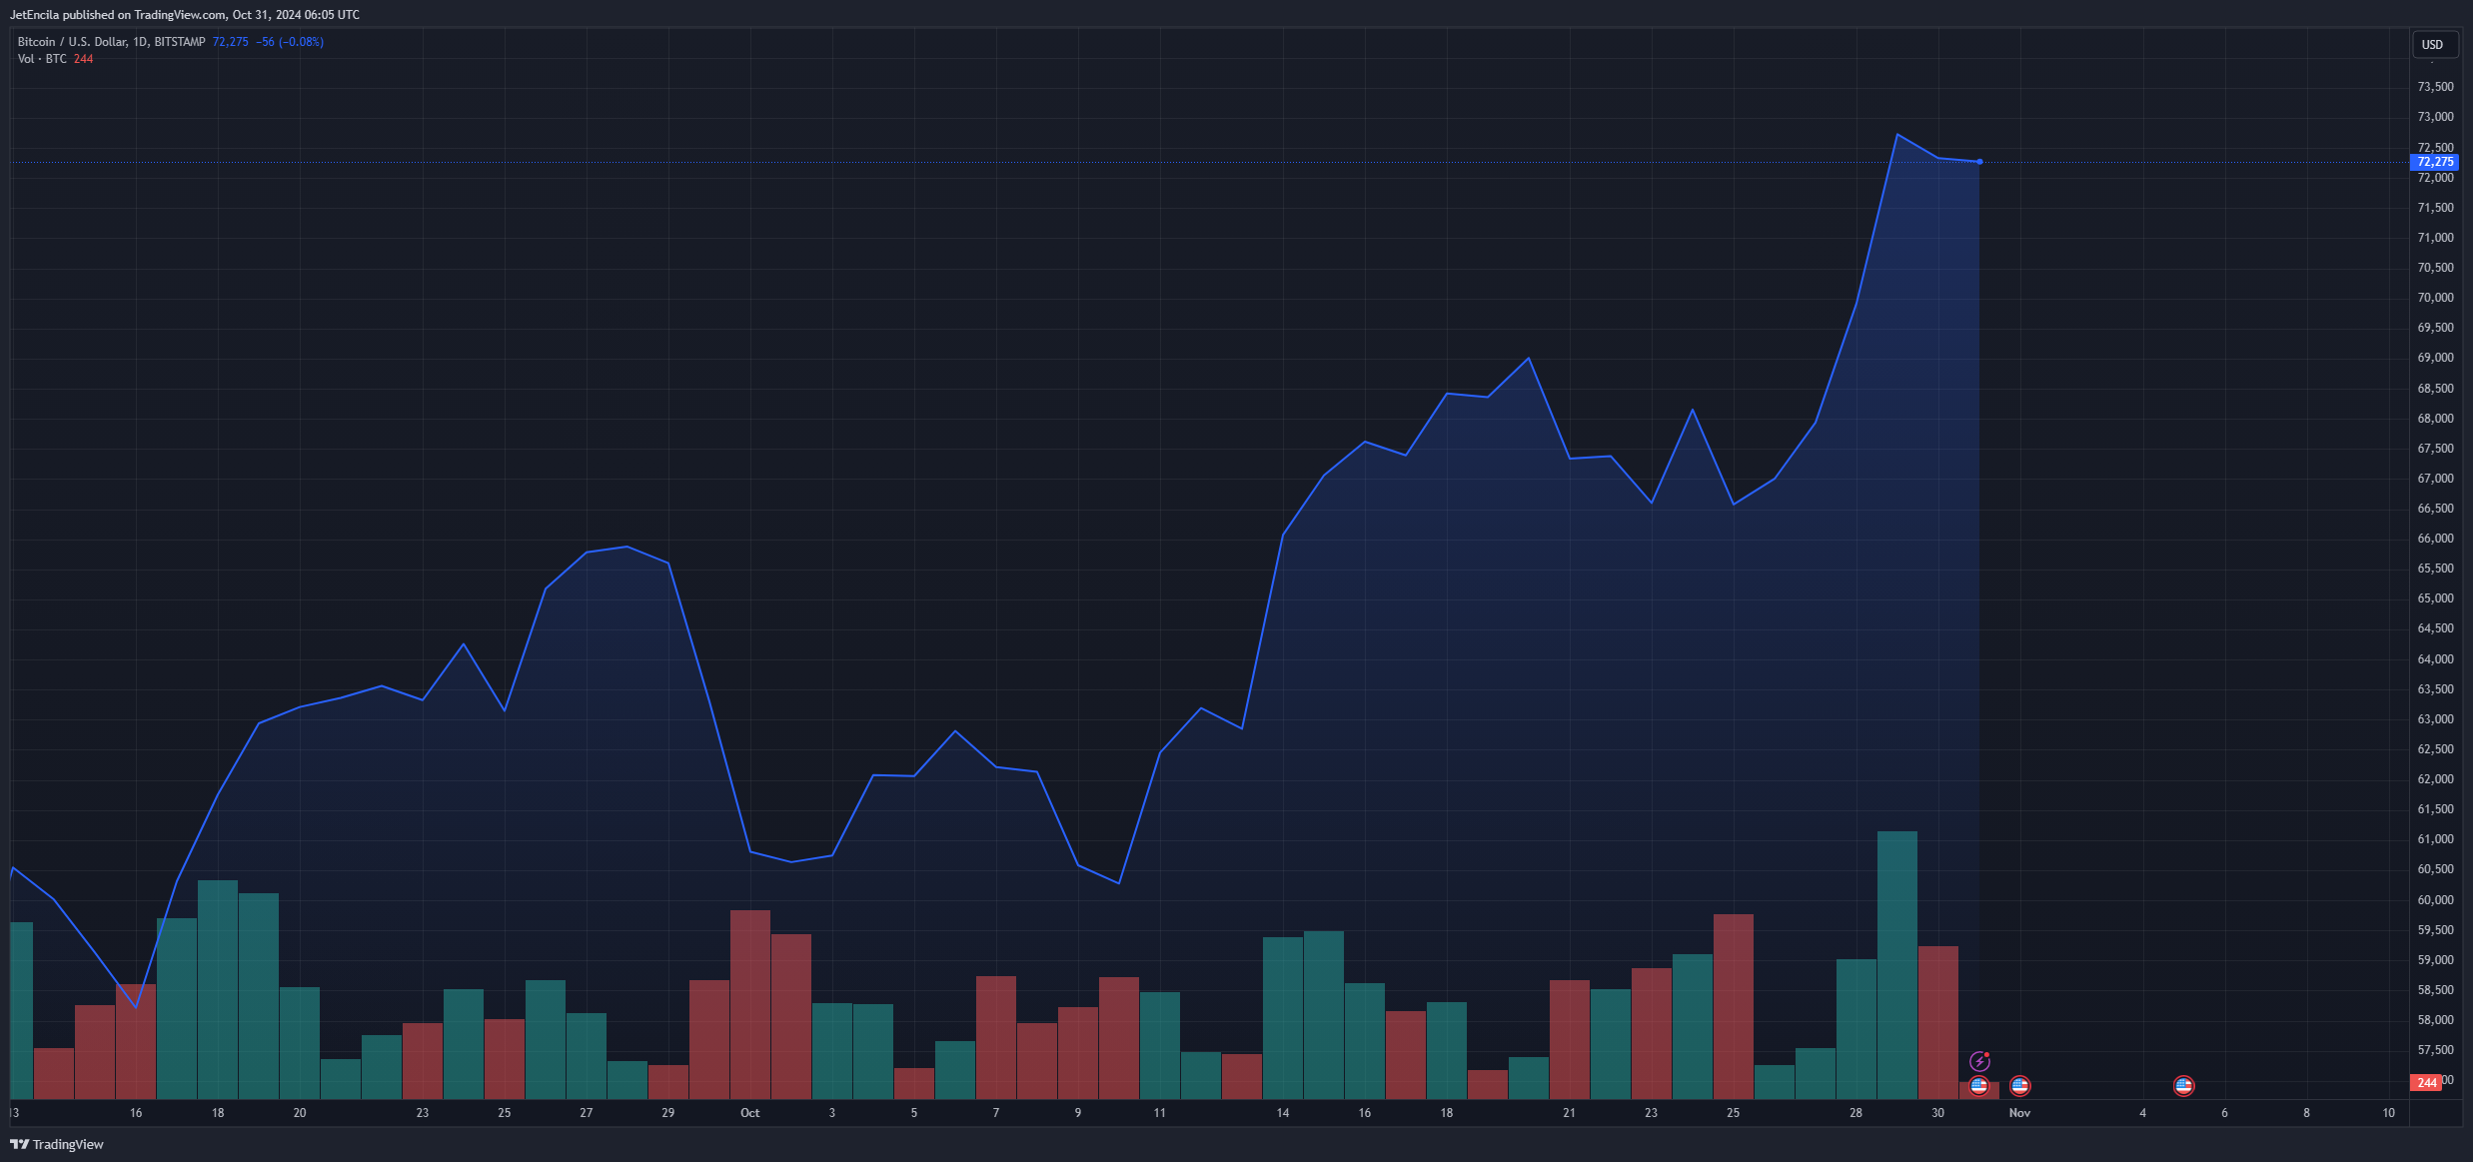Click the Nov label on time axis
Screen dimensions: 2473x1162
(x=2019, y=1112)
